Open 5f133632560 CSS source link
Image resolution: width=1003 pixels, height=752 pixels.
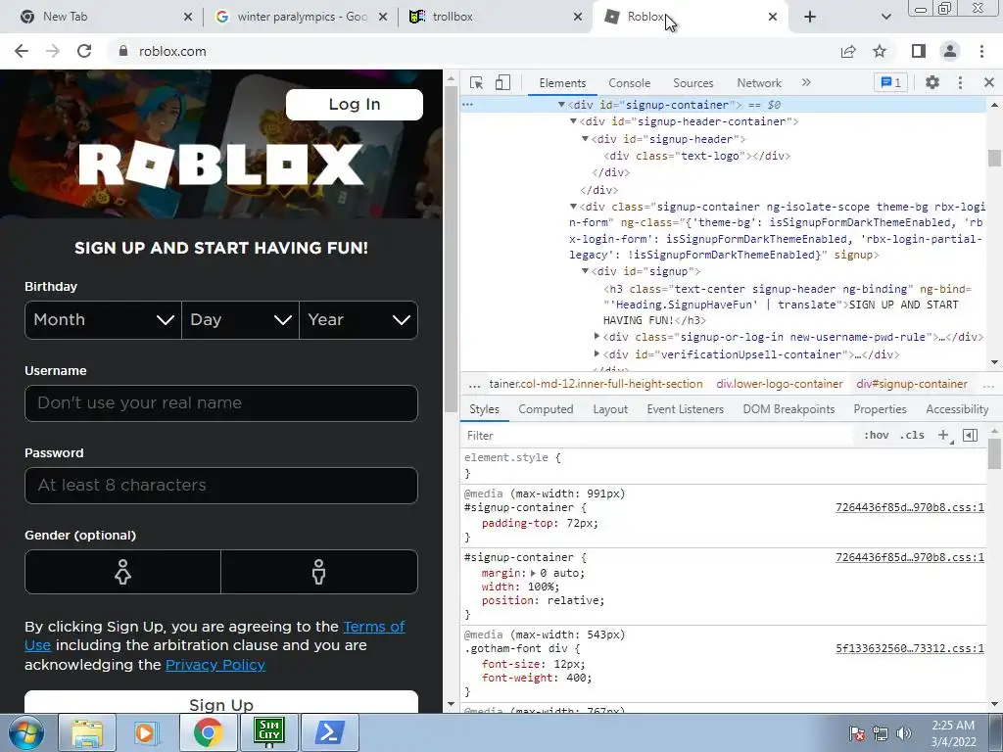pos(910,648)
